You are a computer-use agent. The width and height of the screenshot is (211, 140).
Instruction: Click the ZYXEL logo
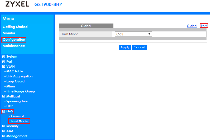(17, 4)
